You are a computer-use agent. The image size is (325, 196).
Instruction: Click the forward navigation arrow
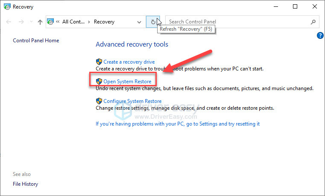pos(21,22)
